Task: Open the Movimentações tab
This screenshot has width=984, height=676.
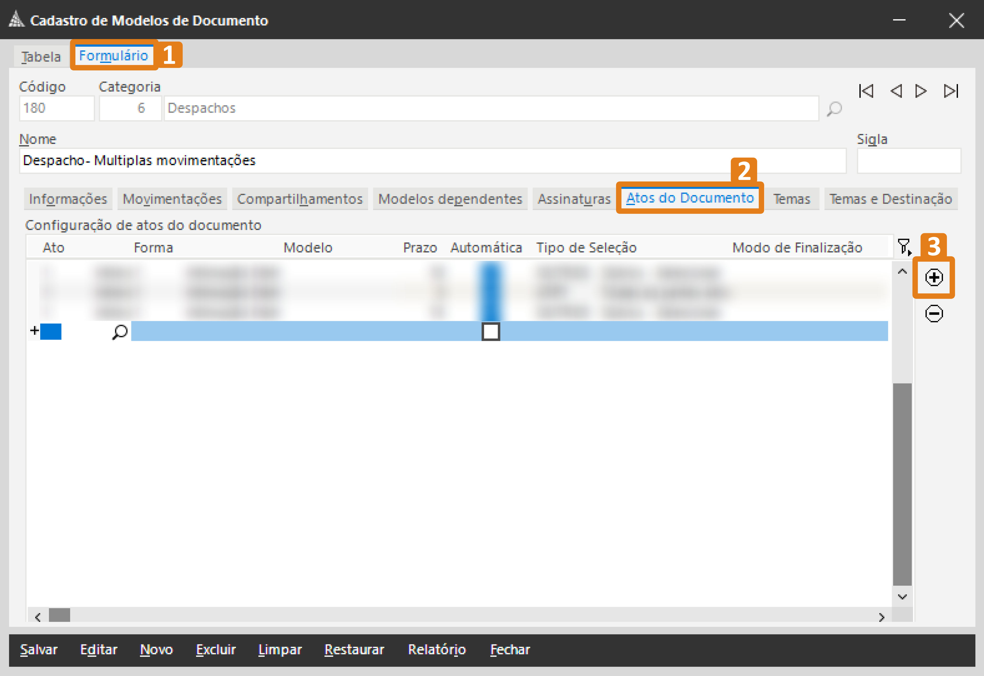Action: (172, 199)
